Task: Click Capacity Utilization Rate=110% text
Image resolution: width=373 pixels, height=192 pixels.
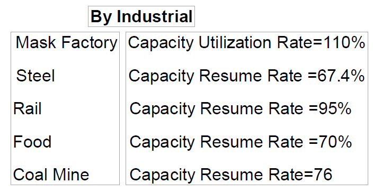Action: tap(246, 43)
